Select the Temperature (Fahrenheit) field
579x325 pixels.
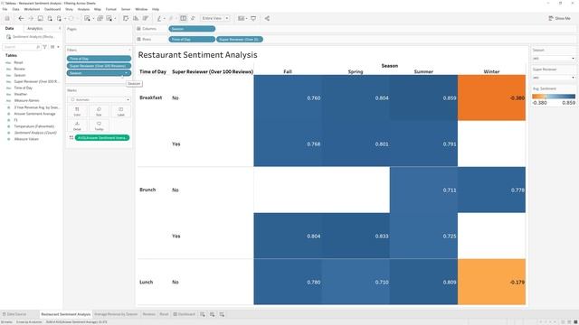pyautogui.click(x=34, y=126)
